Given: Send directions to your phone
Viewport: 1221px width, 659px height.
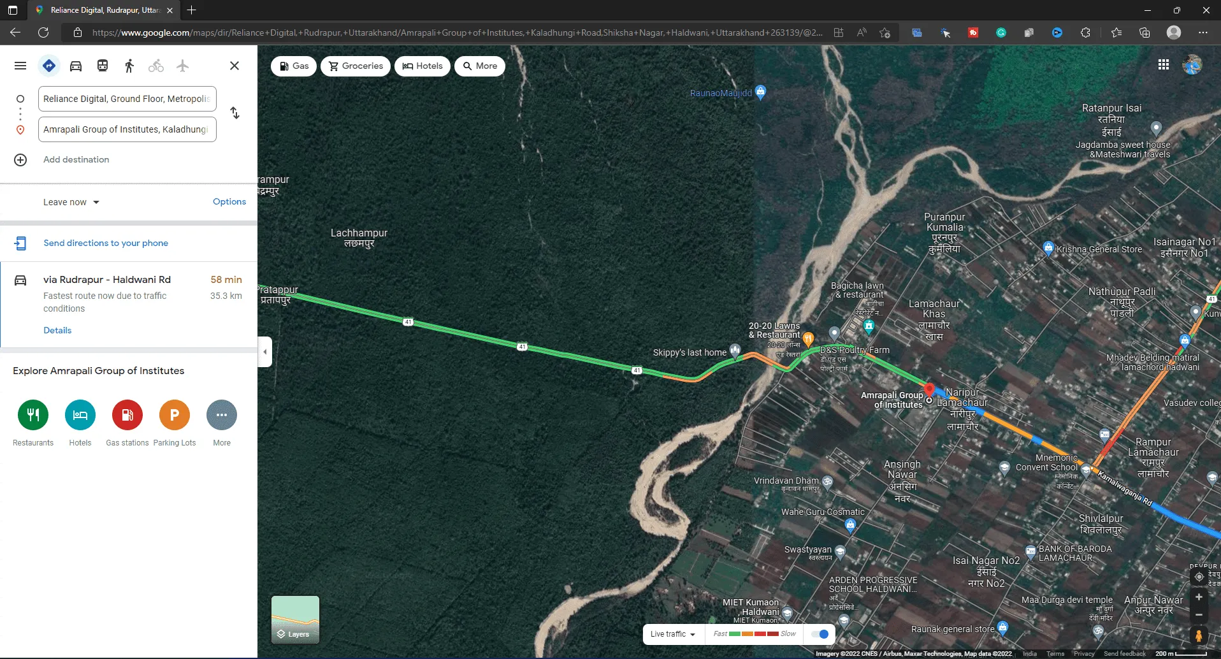Looking at the screenshot, I should pyautogui.click(x=106, y=243).
